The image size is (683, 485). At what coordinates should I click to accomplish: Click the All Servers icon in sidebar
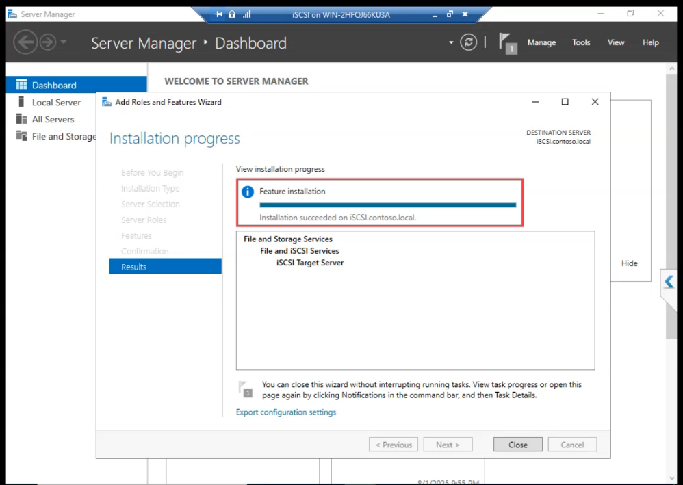[21, 119]
